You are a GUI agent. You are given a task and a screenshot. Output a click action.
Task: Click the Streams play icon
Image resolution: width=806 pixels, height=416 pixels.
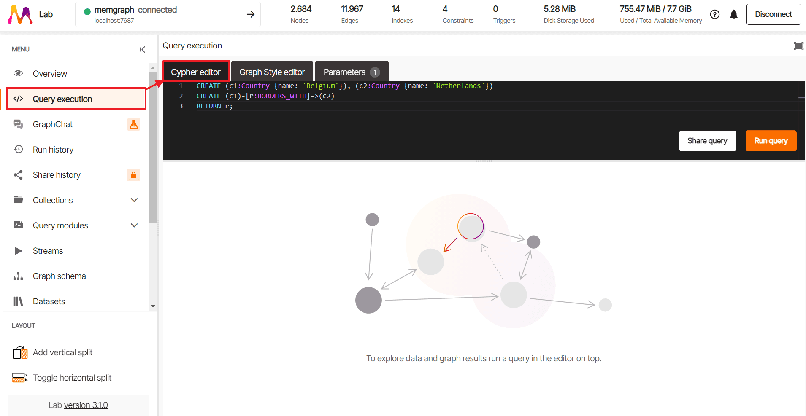point(18,251)
